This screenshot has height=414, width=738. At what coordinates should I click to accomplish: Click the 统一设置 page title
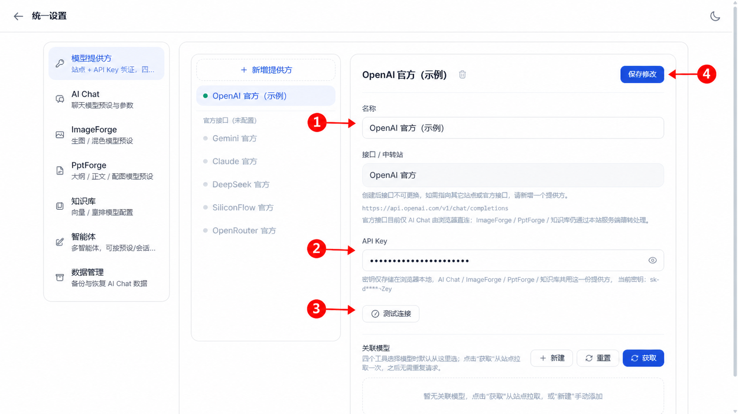coord(49,16)
